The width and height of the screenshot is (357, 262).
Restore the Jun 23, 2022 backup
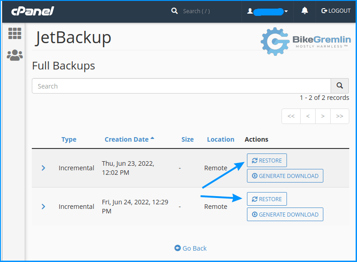point(267,160)
